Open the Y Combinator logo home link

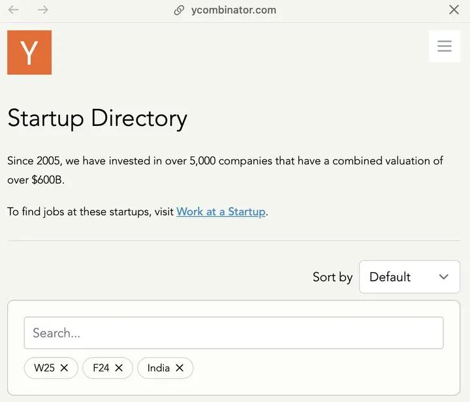[29, 52]
